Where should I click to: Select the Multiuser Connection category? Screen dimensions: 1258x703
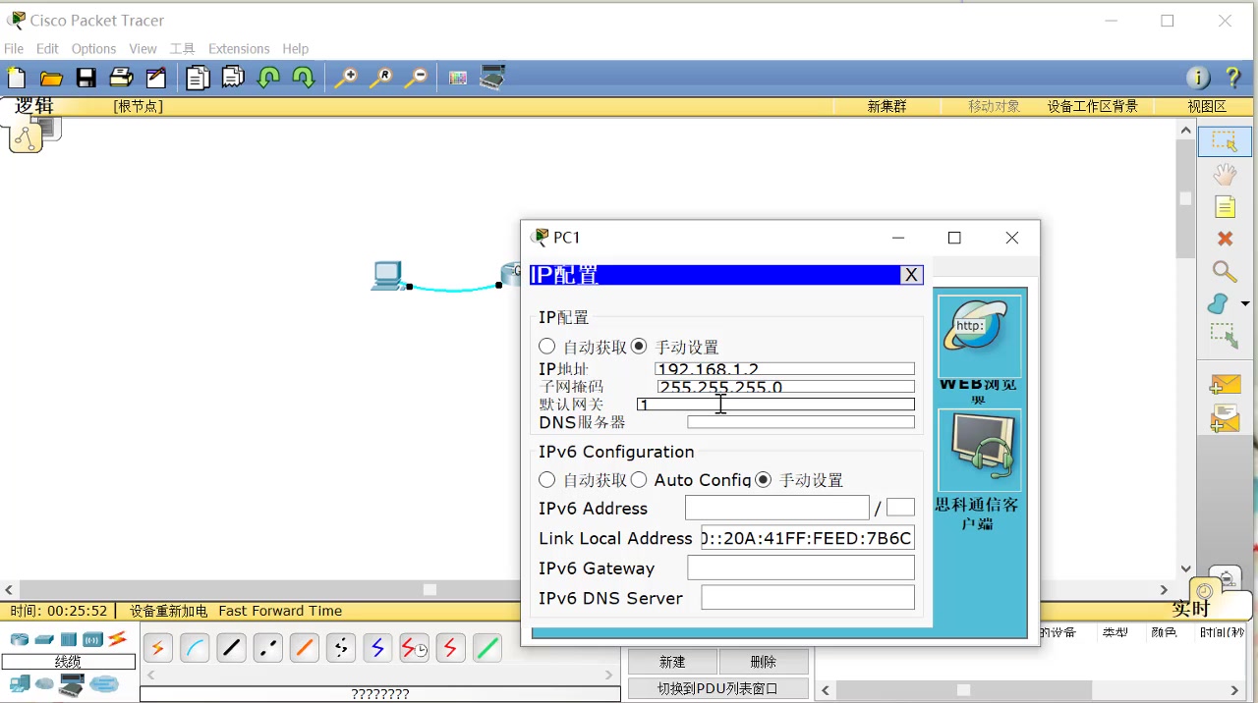104,684
